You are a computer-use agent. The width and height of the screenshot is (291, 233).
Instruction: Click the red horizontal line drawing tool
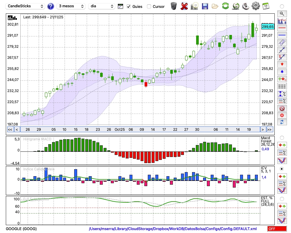click(x=282, y=28)
